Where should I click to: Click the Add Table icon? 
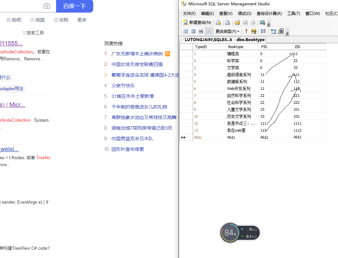click(x=273, y=31)
